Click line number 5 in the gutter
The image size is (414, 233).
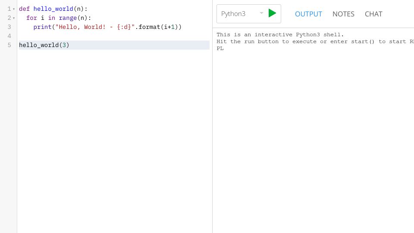tap(9, 45)
